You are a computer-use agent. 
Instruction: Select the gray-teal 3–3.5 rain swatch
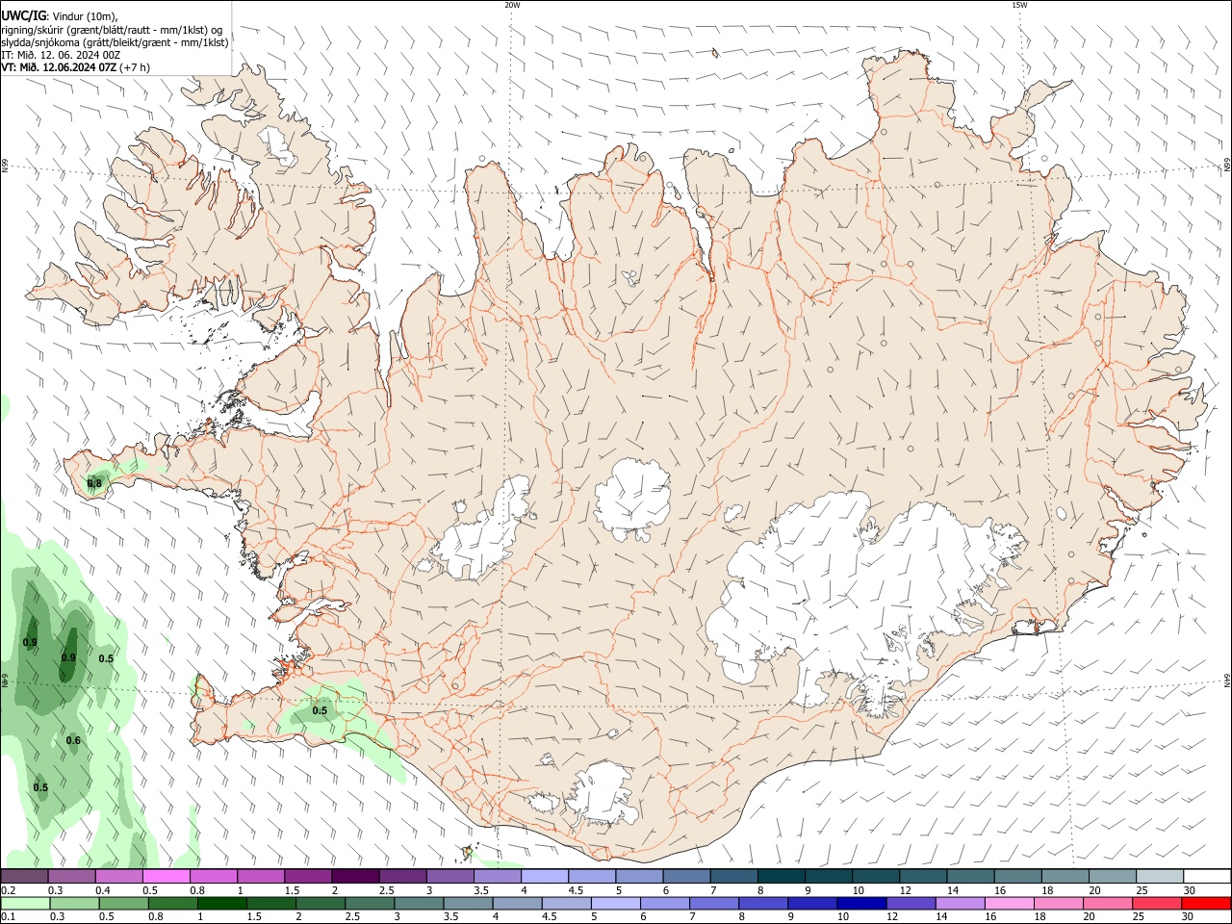(418, 904)
